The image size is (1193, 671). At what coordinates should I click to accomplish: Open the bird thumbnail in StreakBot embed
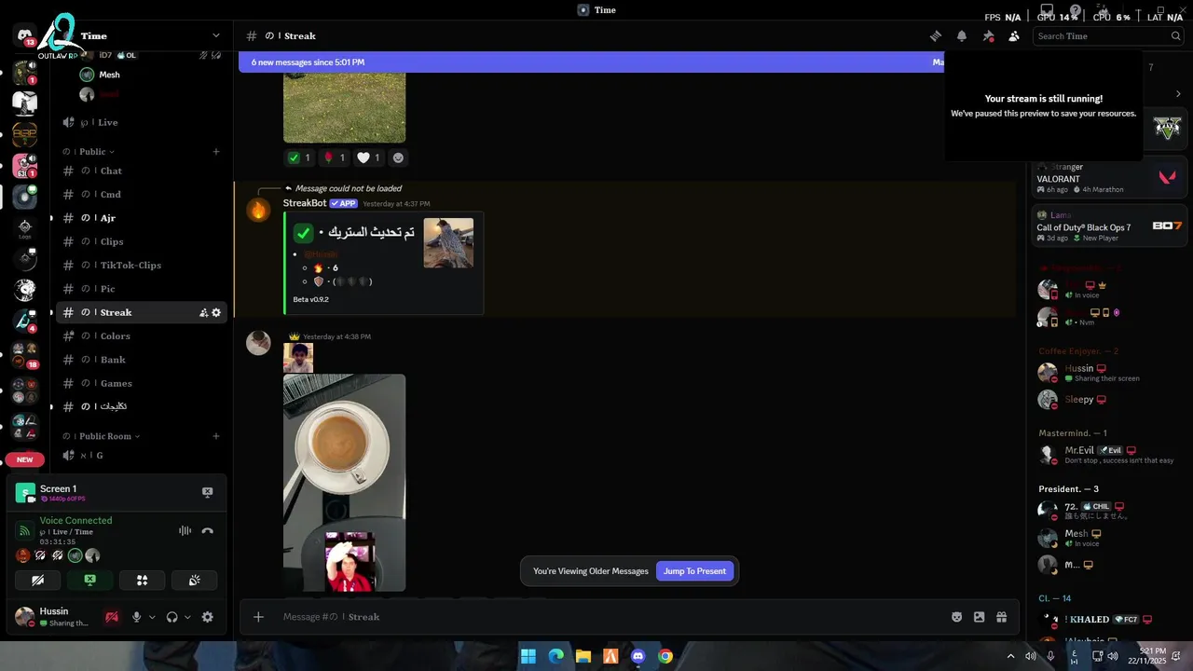coord(448,243)
